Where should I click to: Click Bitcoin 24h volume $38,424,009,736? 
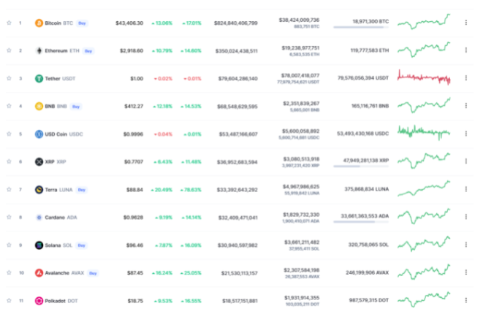299,20
